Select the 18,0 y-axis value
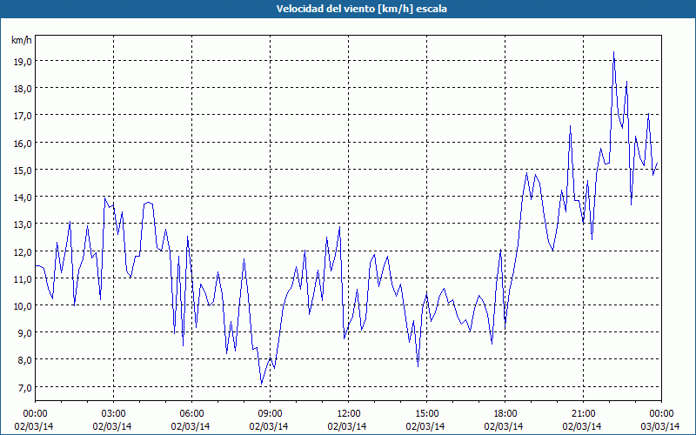Screen dimensions: 696x435 tap(23, 89)
